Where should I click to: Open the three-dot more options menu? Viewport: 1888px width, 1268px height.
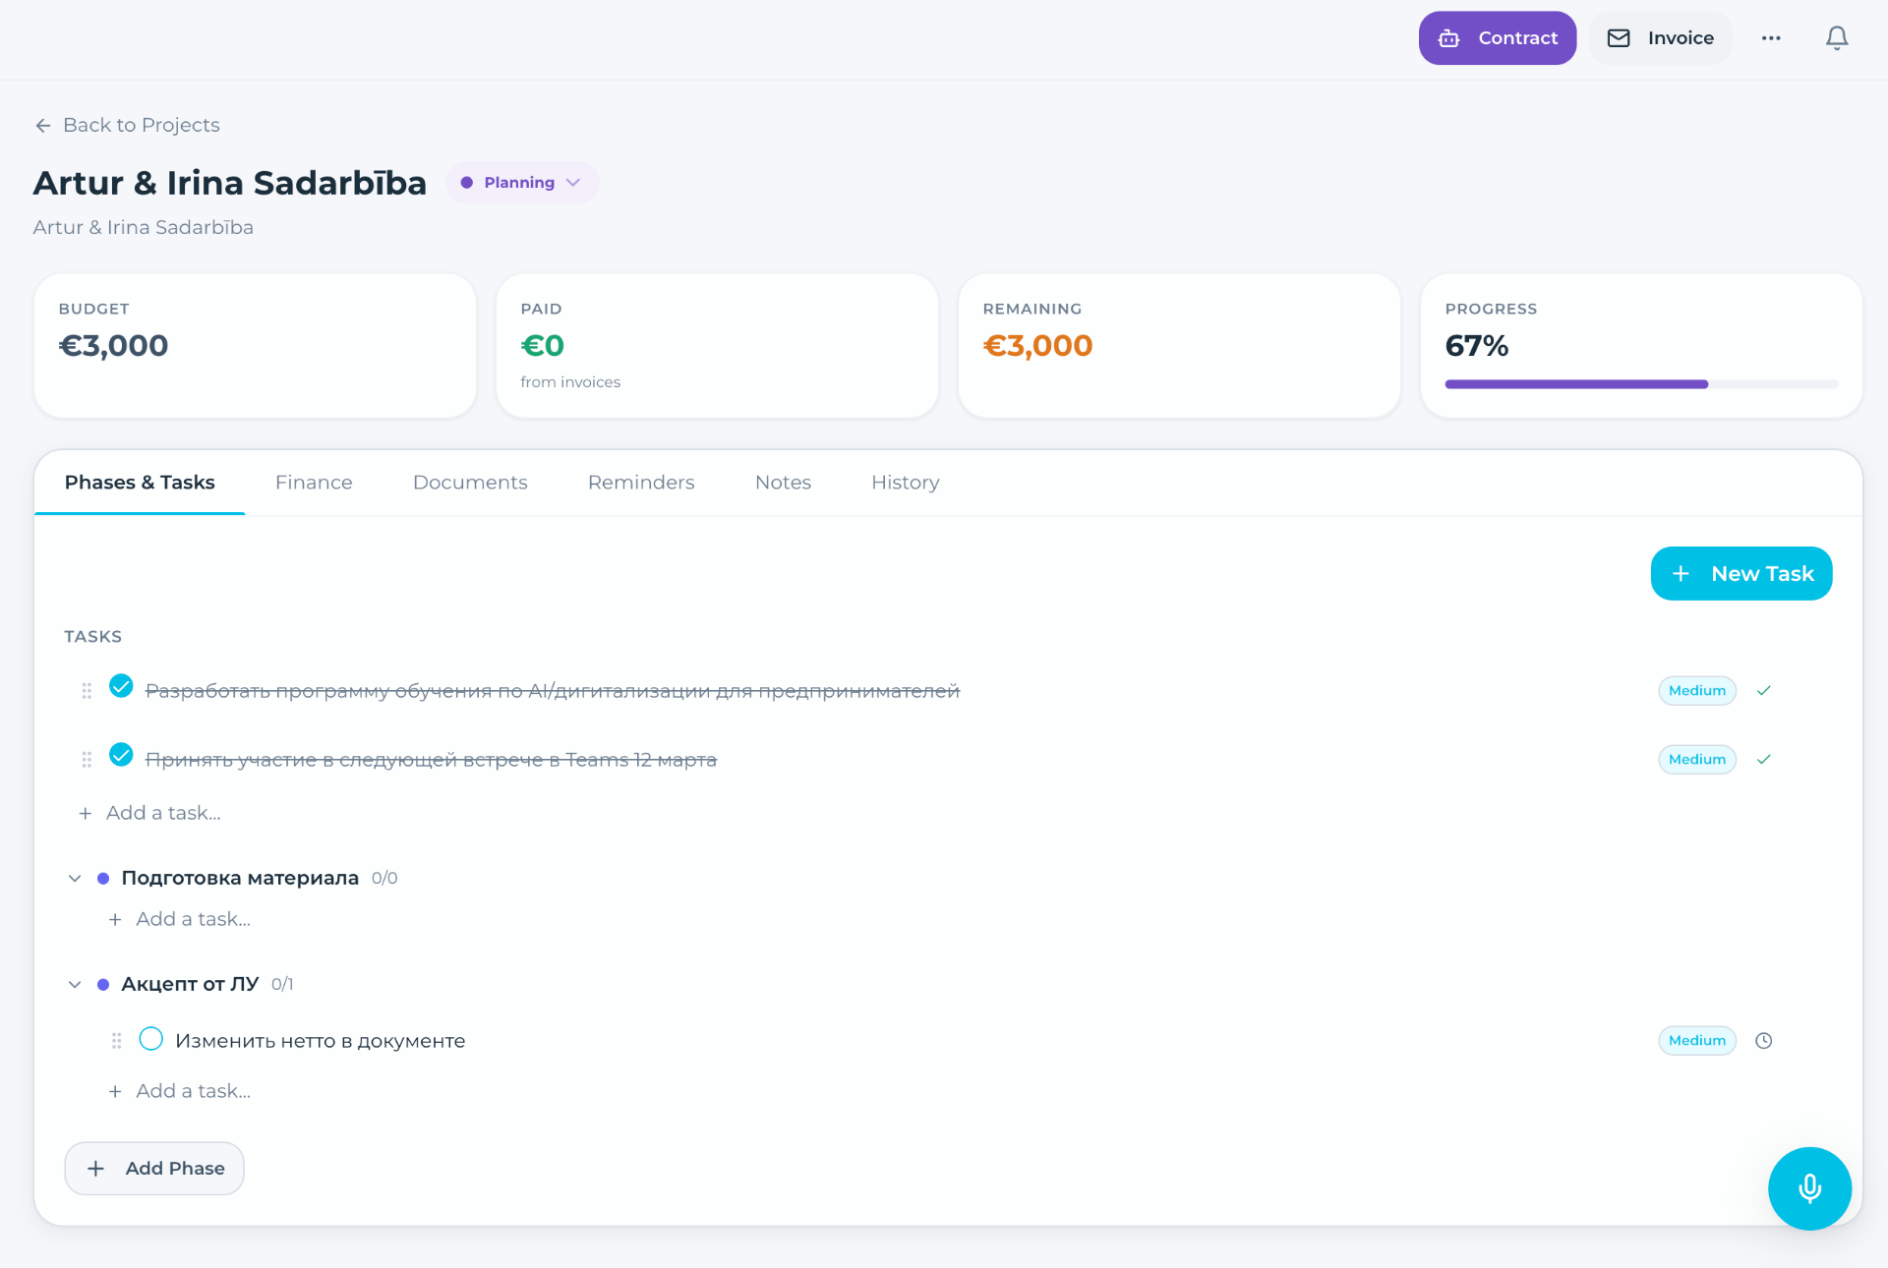(1771, 38)
